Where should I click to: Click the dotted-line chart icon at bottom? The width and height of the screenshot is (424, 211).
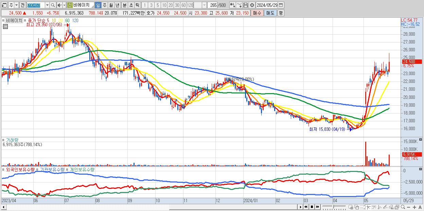(362, 207)
